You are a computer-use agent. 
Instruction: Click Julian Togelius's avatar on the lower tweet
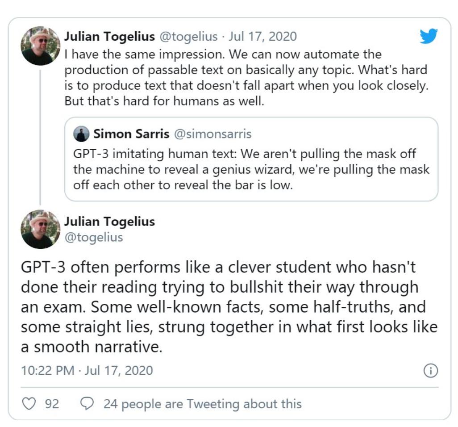41,229
